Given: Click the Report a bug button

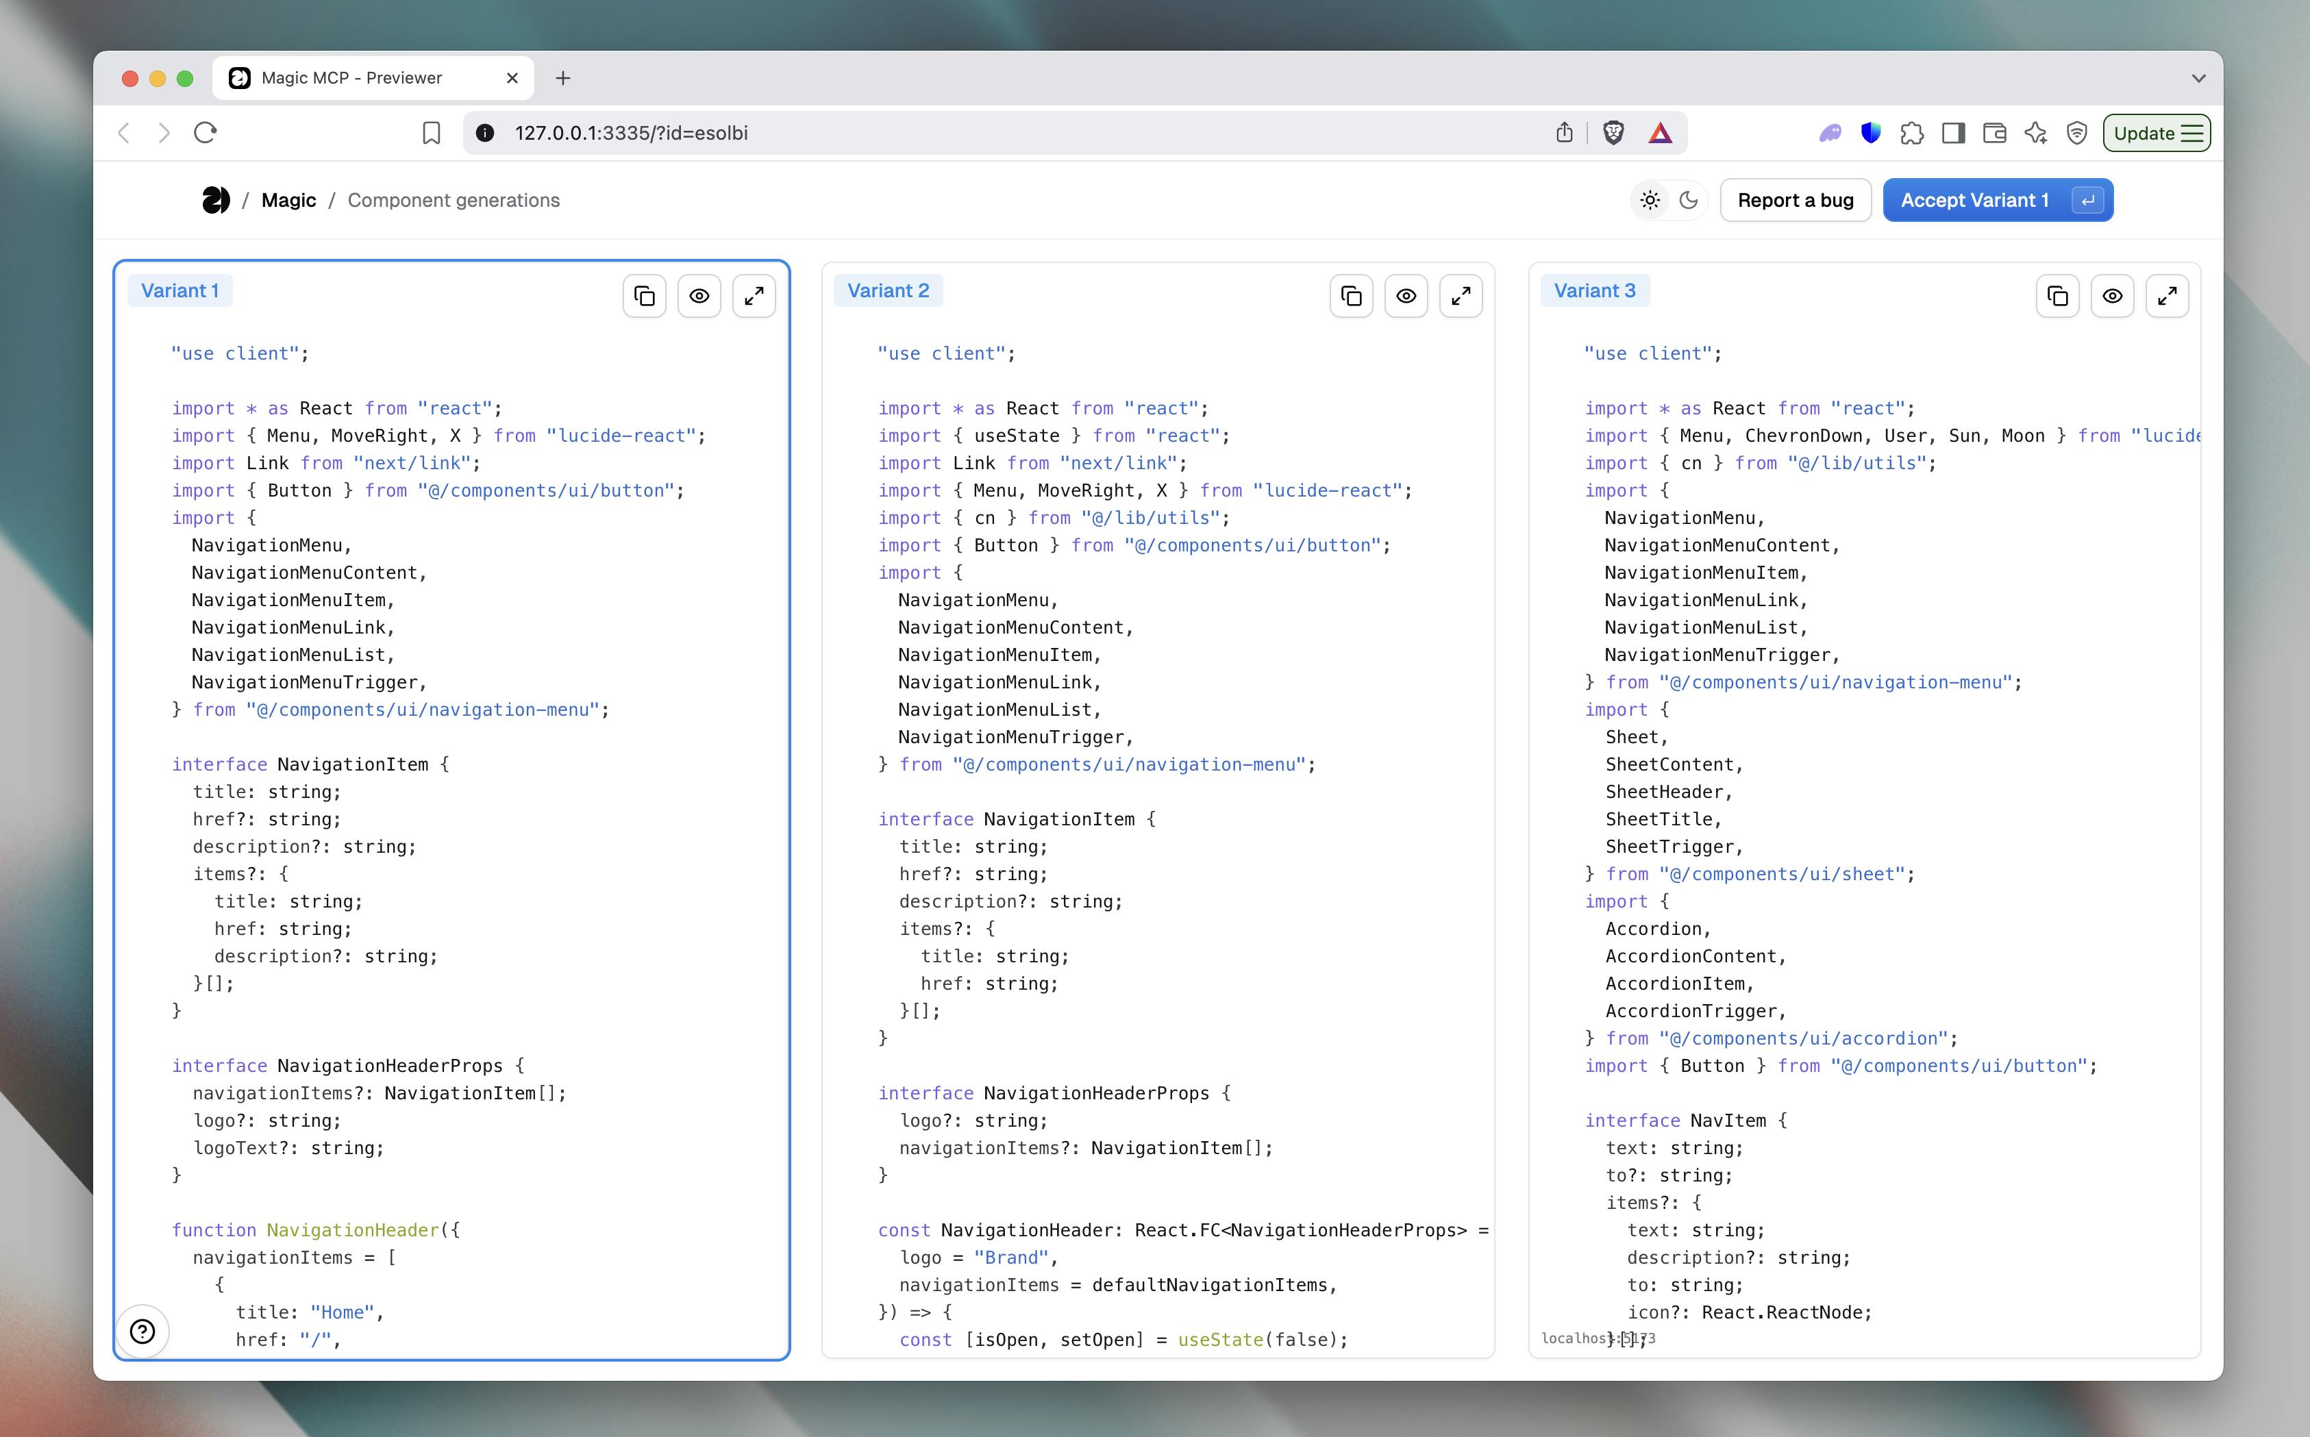Looking at the screenshot, I should tap(1795, 199).
